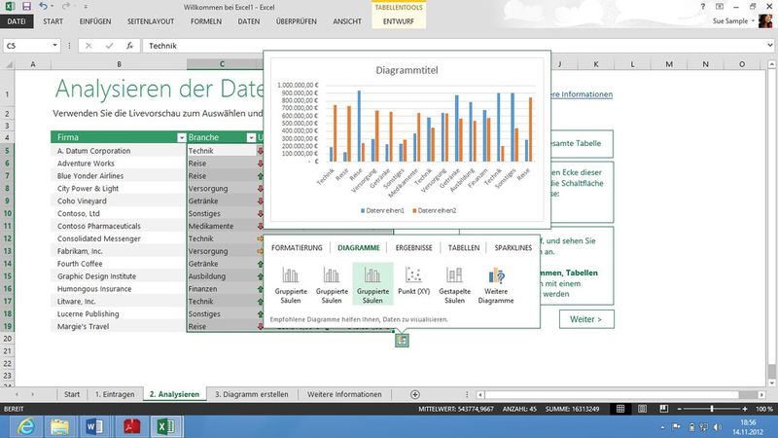This screenshot has height=438, width=778.
Task: Open the Start sheet tab
Action: coord(71,394)
